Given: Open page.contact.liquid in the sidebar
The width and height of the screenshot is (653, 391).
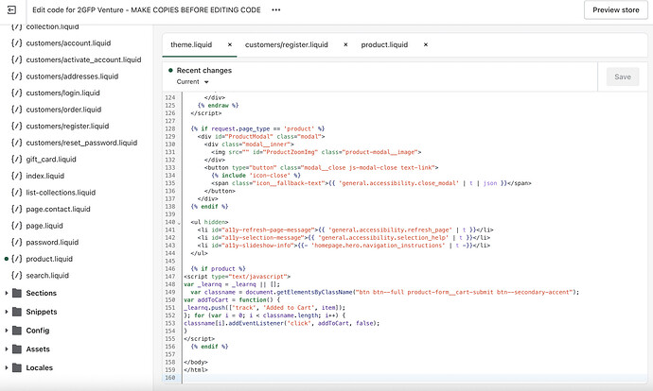Looking at the screenshot, I should [x=58, y=209].
